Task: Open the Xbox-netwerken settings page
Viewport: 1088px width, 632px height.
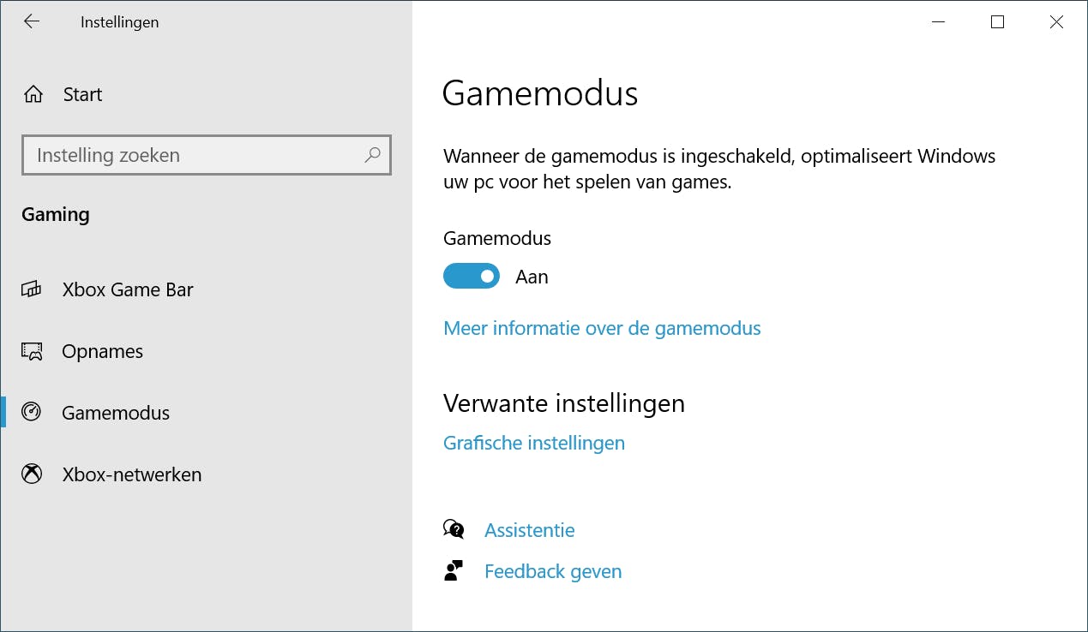Action: coord(131,474)
